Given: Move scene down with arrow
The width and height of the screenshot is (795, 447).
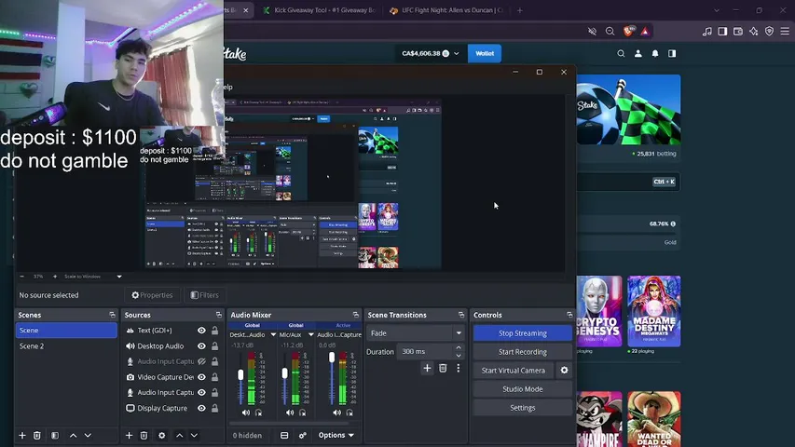Looking at the screenshot, I should (88, 435).
